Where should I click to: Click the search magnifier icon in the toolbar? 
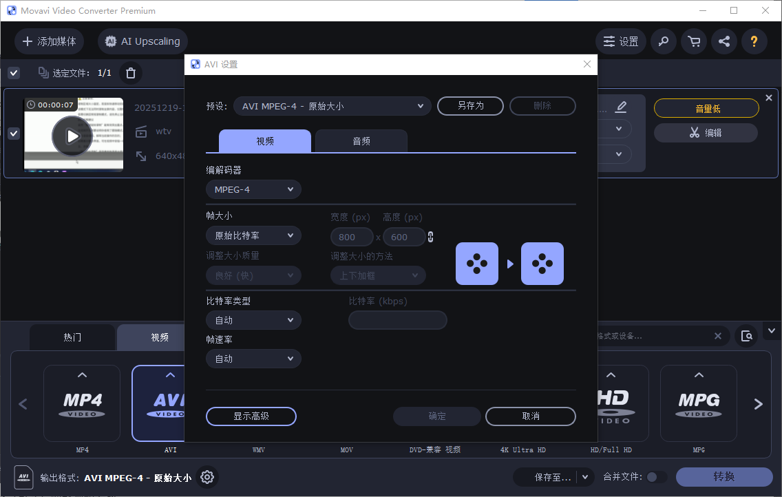pos(663,41)
